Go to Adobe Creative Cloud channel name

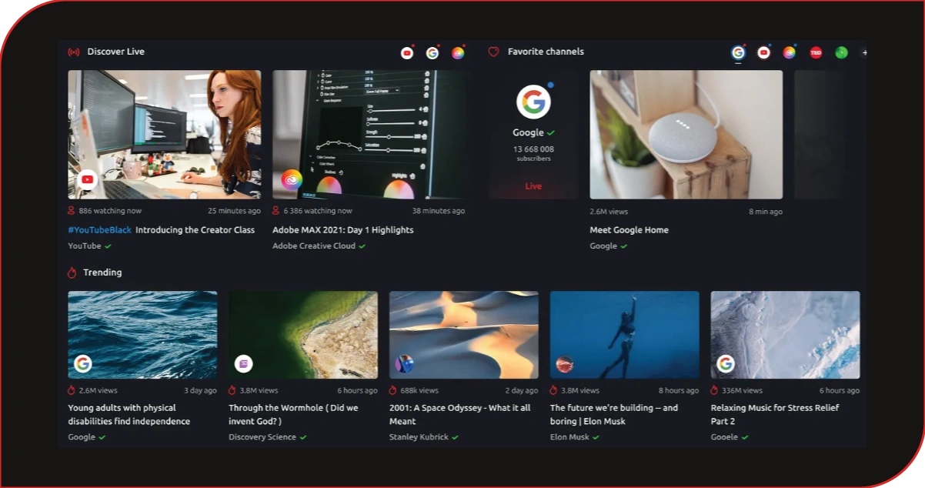tap(314, 246)
